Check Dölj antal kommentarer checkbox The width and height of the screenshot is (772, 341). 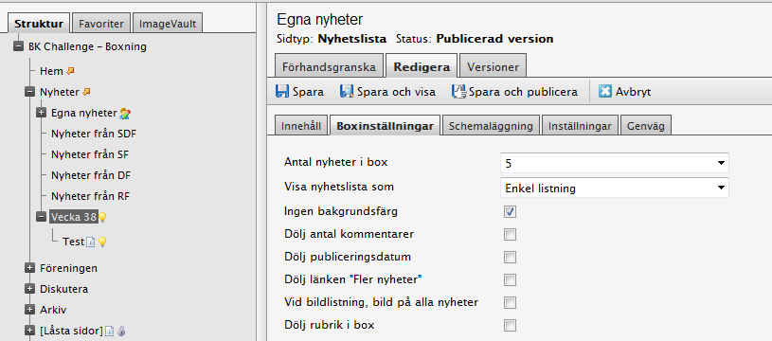510,234
